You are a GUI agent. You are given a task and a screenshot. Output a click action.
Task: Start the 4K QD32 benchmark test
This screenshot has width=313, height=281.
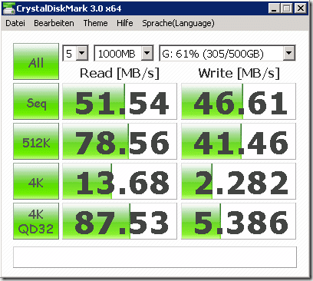coord(36,221)
